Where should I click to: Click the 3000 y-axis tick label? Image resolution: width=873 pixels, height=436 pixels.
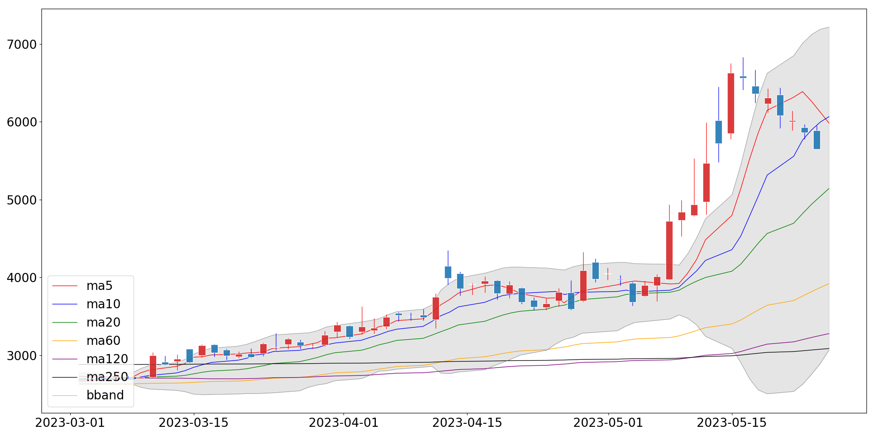click(x=22, y=356)
